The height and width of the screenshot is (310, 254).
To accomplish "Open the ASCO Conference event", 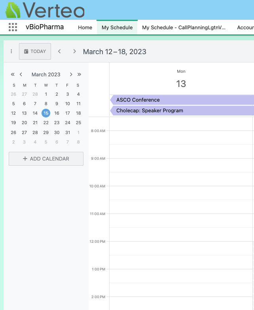I will click(182, 100).
